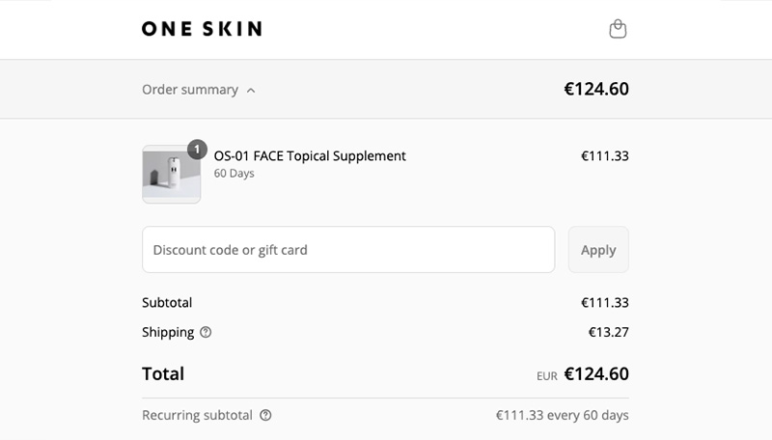Click the €124.60 total in header bar
This screenshot has width=772, height=440.
click(596, 89)
